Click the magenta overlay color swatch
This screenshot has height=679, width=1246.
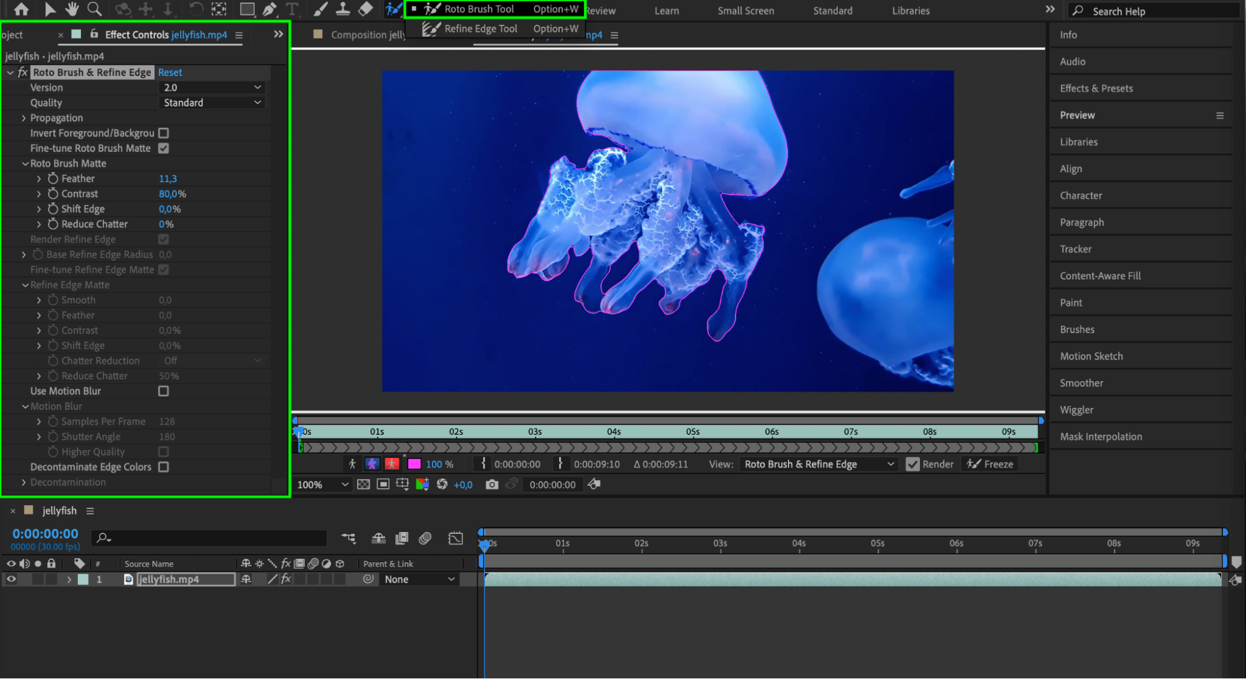tap(414, 464)
